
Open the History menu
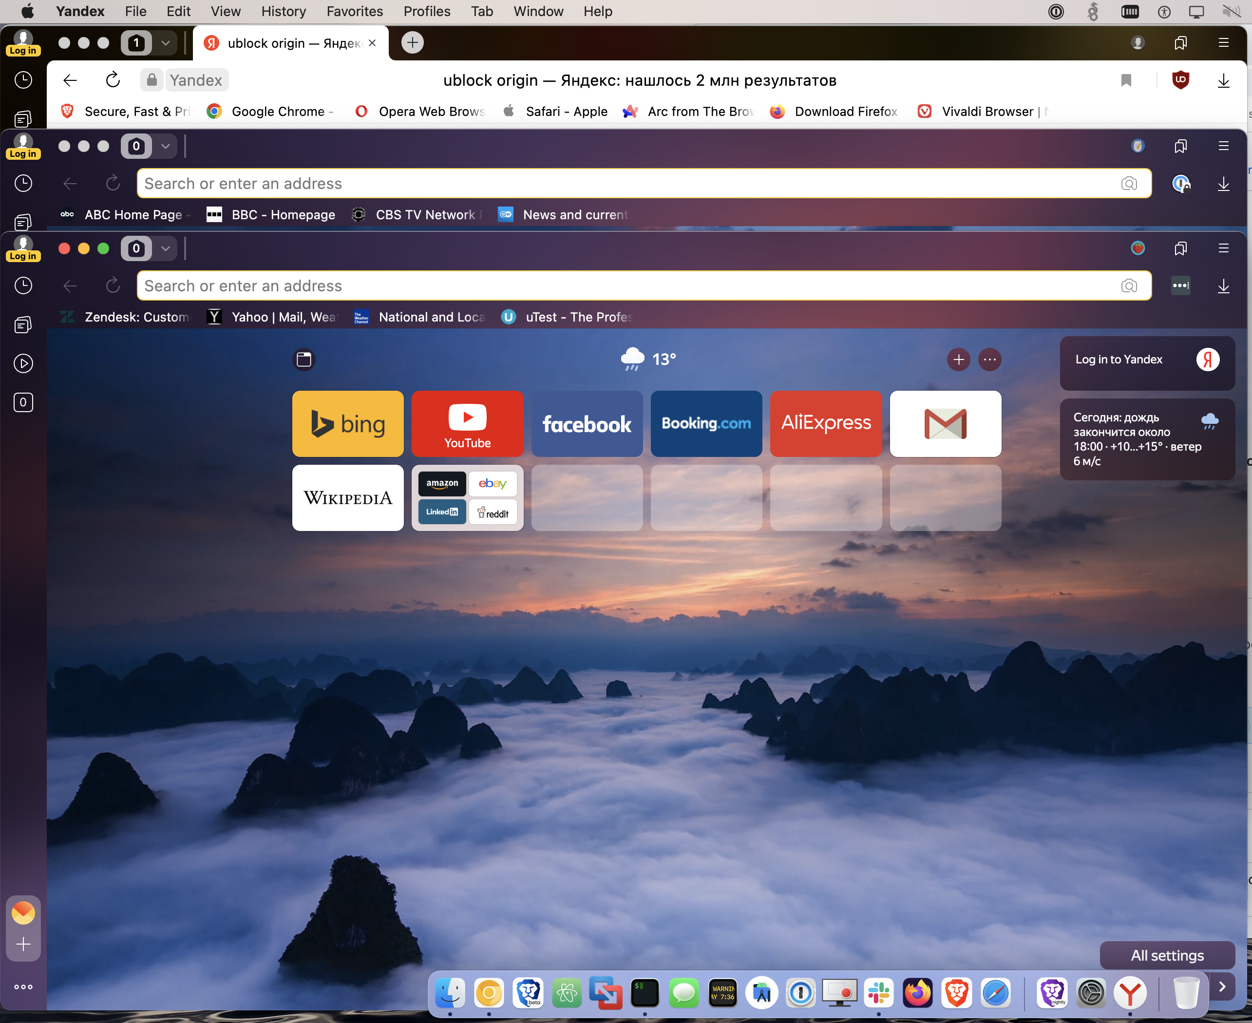[x=284, y=11]
